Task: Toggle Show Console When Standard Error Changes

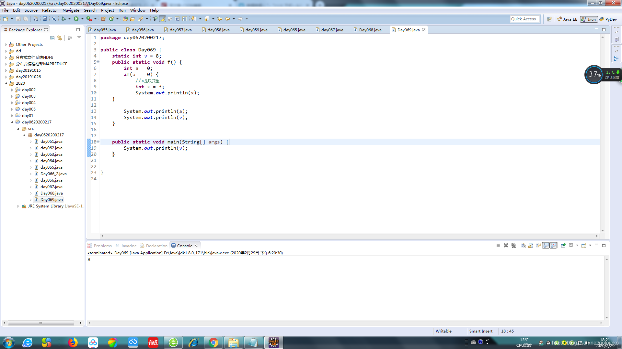Action: pos(553,246)
